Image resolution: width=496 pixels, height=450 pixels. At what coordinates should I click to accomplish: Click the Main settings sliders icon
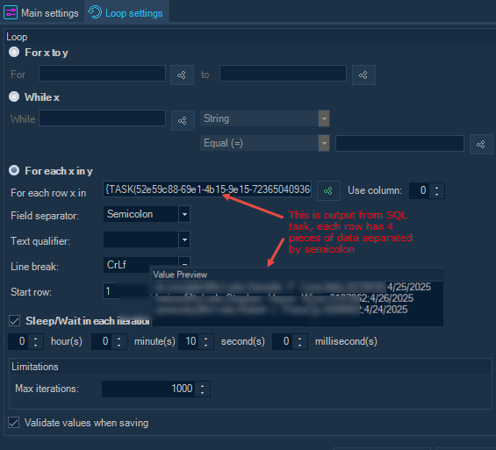[11, 13]
